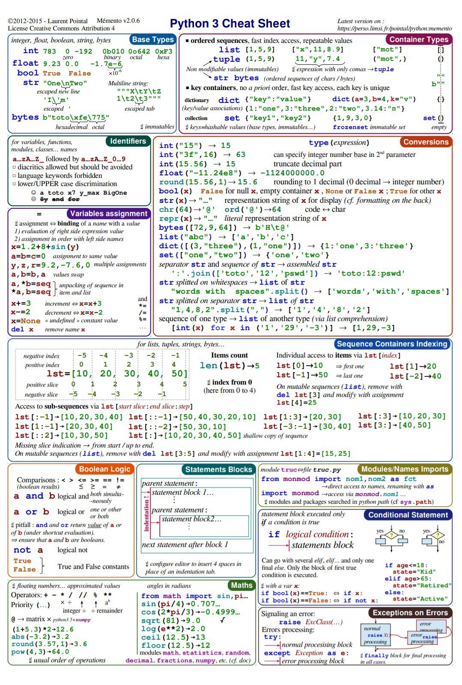
Task: Click the bytes([72,9,64]) example
Action: 224,228
